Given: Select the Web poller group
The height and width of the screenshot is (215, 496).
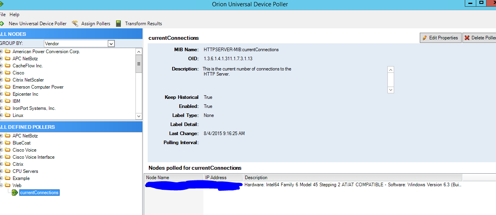Looking at the screenshot, I should 17,185.
